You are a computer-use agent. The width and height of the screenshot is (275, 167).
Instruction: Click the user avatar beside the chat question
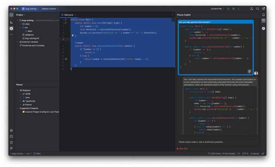(256, 73)
